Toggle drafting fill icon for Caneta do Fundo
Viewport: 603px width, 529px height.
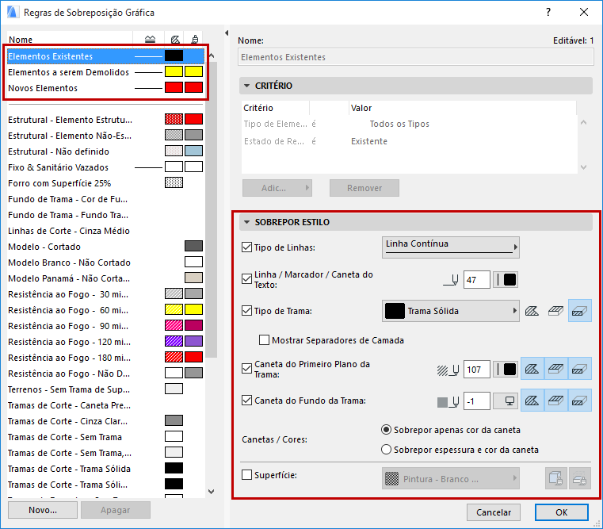[532, 401]
